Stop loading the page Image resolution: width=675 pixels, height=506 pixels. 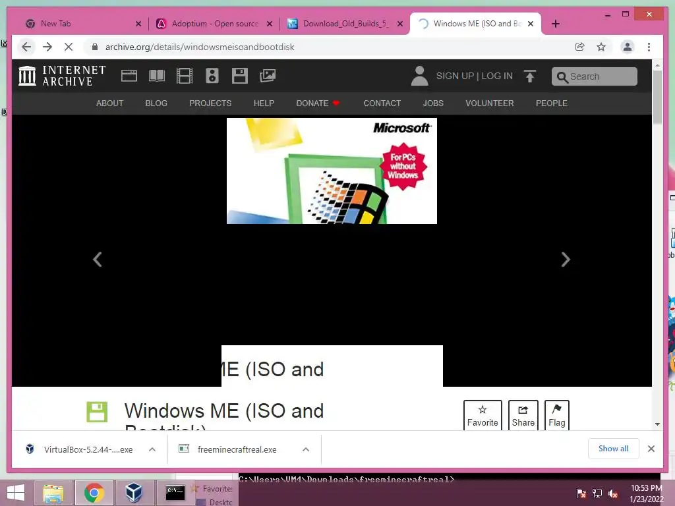(x=69, y=47)
